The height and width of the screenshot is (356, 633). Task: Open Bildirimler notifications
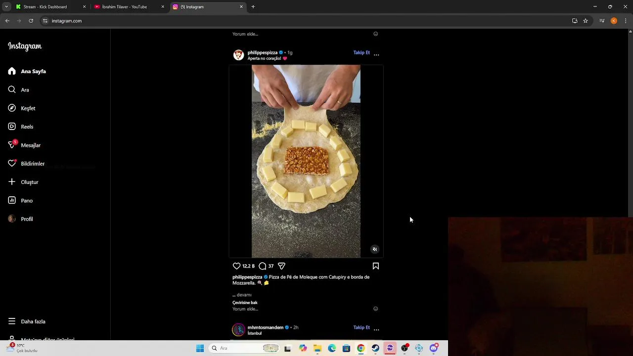pyautogui.click(x=33, y=164)
